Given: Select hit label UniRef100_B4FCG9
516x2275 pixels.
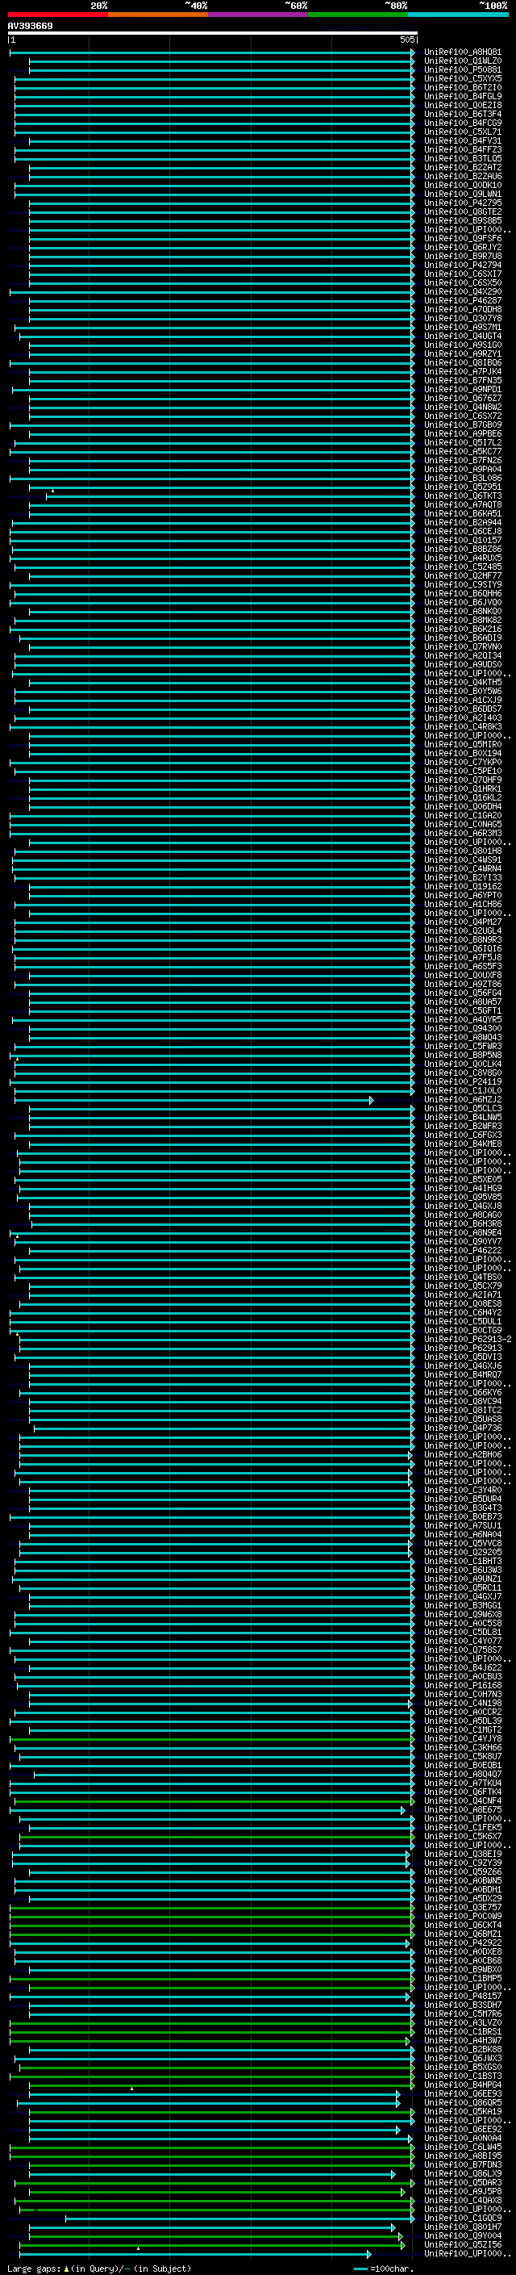Looking at the screenshot, I should click(462, 123).
